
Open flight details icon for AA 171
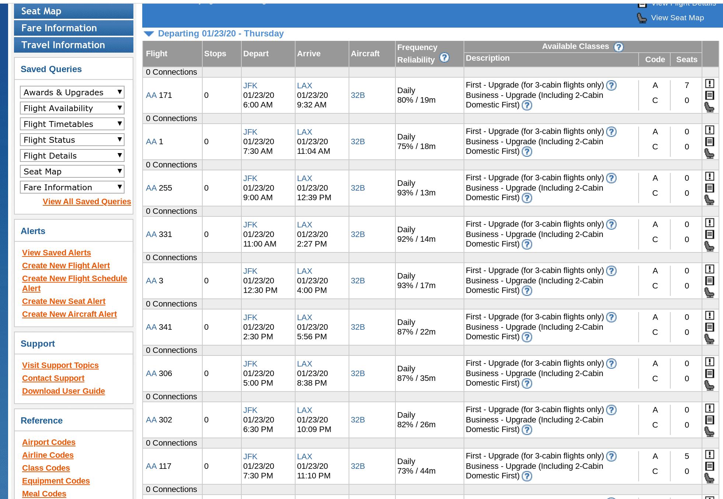709,95
